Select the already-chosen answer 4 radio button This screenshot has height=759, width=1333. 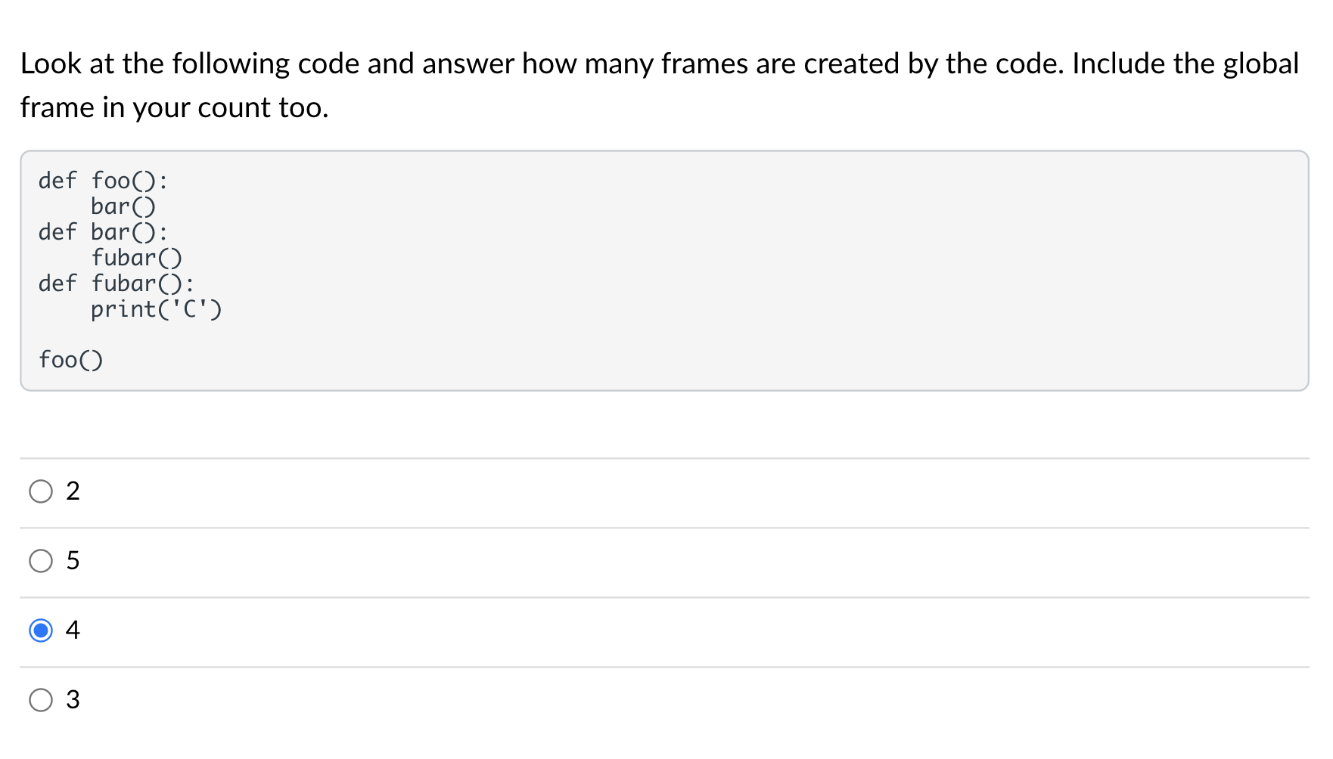pos(41,630)
